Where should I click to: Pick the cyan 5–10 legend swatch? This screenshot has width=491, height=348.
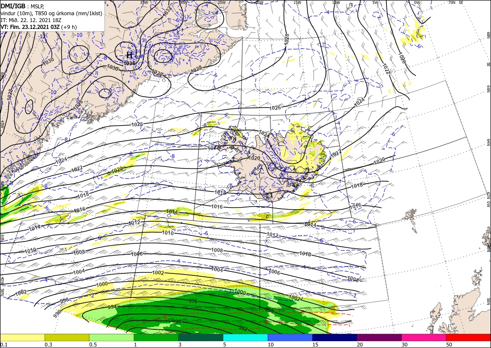245,337
